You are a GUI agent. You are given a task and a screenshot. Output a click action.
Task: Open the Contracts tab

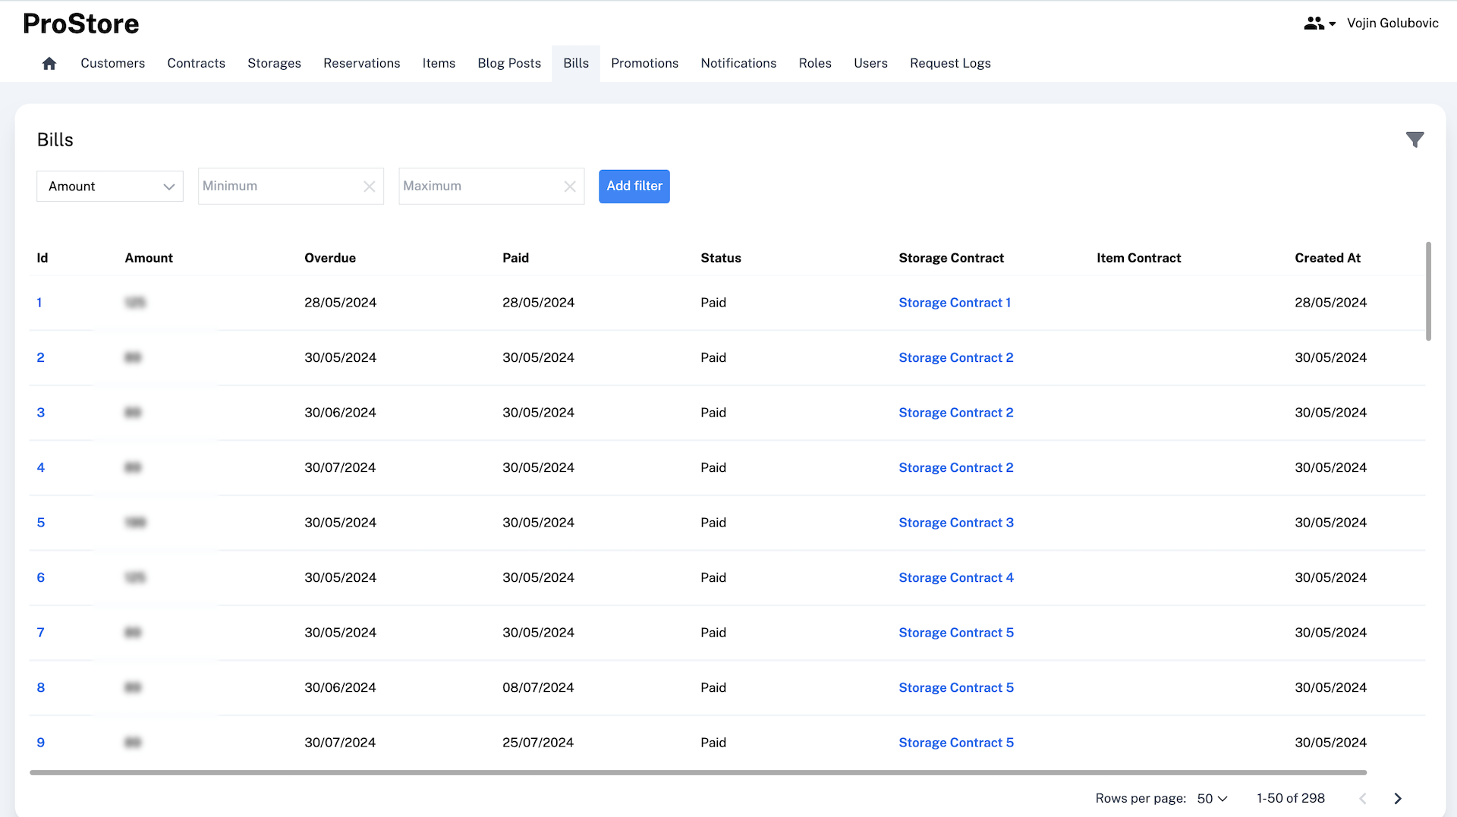point(196,64)
